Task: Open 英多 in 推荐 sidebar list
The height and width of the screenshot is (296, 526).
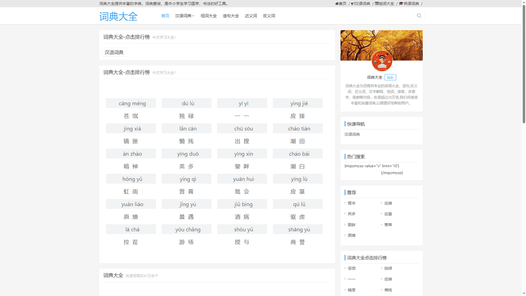Action: (x=351, y=214)
